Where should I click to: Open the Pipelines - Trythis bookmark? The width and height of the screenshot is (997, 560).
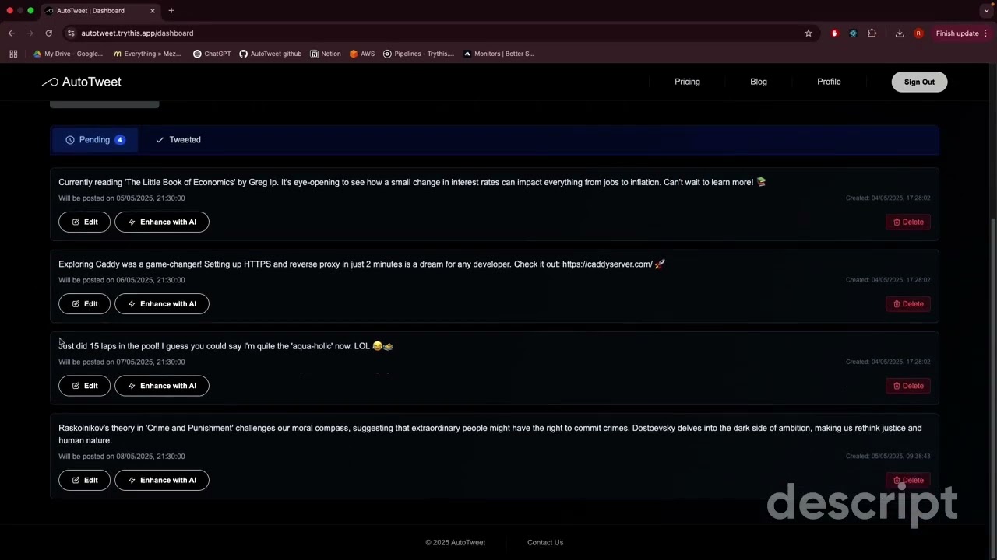pos(418,54)
